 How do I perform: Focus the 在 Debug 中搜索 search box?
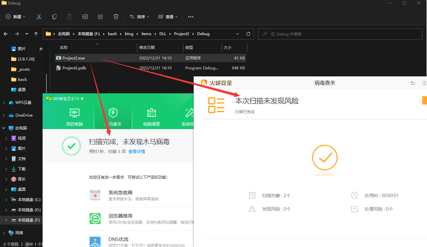click(x=340, y=34)
